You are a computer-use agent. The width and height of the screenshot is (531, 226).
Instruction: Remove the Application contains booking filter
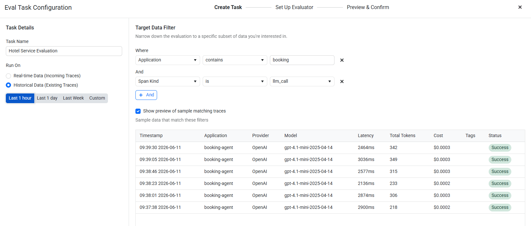click(342, 60)
